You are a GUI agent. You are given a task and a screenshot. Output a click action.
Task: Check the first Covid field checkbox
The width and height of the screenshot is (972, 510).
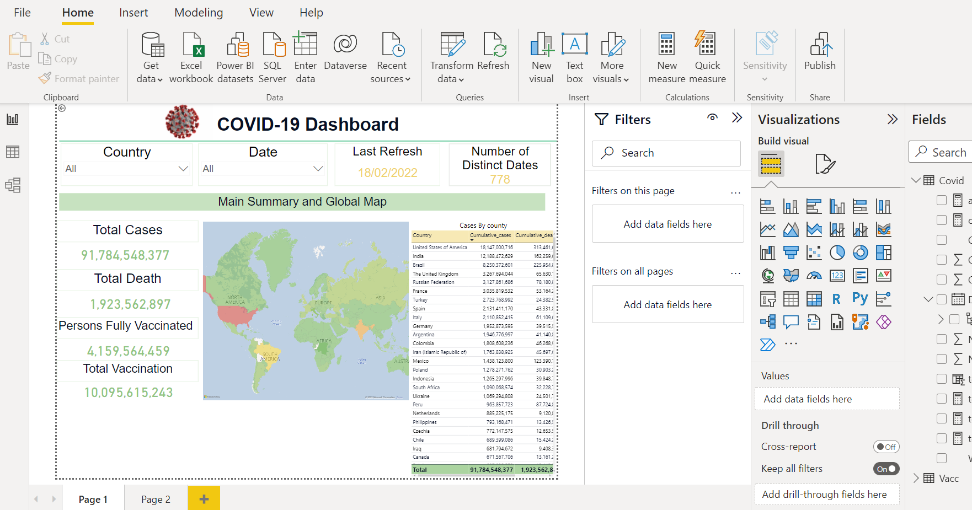942,200
